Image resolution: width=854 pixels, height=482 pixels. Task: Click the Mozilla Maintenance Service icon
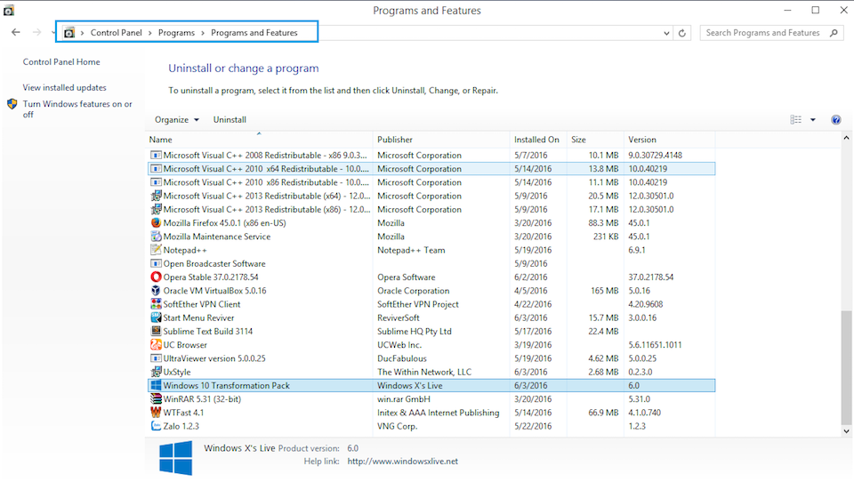[156, 237]
